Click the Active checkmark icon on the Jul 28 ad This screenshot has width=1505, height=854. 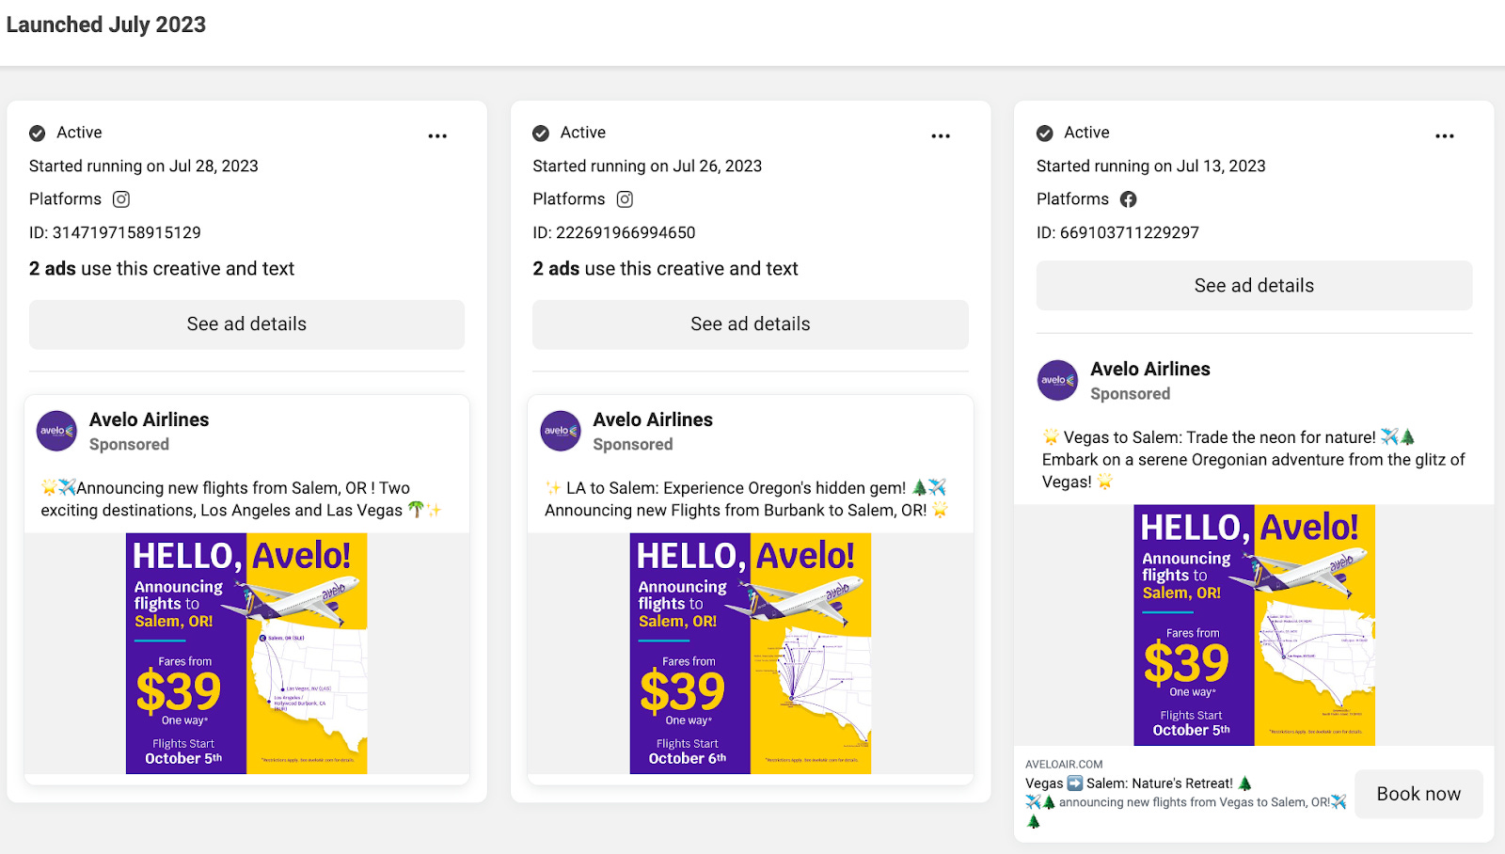tap(38, 134)
